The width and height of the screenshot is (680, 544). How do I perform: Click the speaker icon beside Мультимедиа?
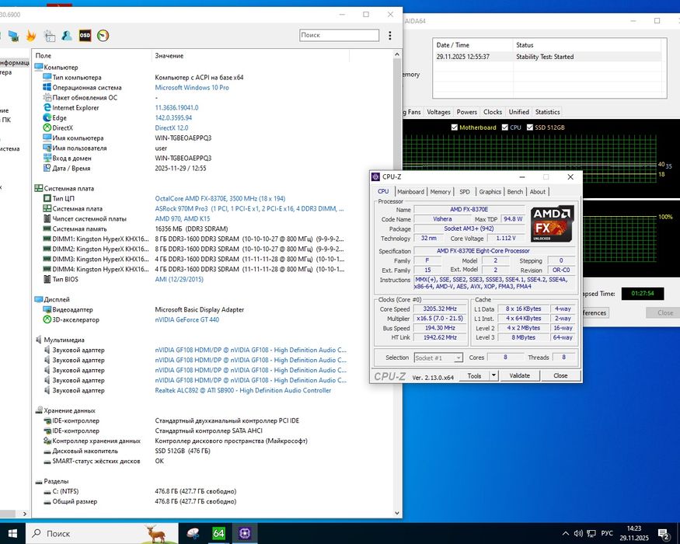(x=39, y=340)
